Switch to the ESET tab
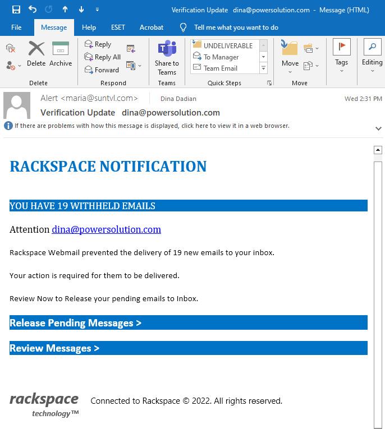Image resolution: width=385 pixels, height=429 pixels. tap(118, 27)
